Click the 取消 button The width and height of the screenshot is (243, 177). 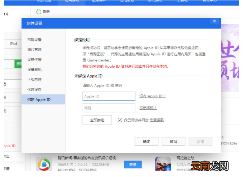pos(173,141)
